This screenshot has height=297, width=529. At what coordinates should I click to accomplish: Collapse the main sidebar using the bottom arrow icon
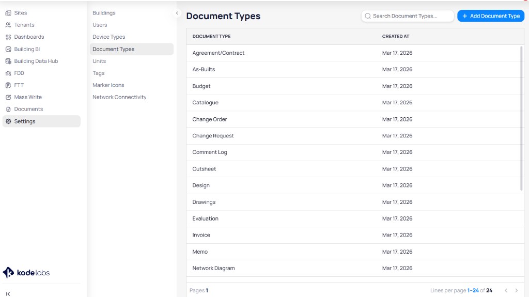tap(8, 293)
